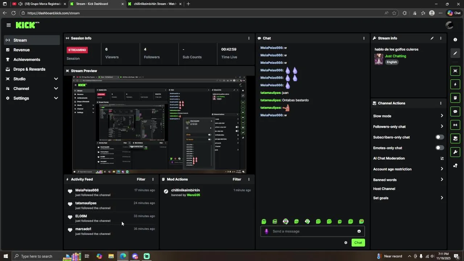
Task: Toggle the wrench widget icon in right sidebar
Action: (x=455, y=152)
